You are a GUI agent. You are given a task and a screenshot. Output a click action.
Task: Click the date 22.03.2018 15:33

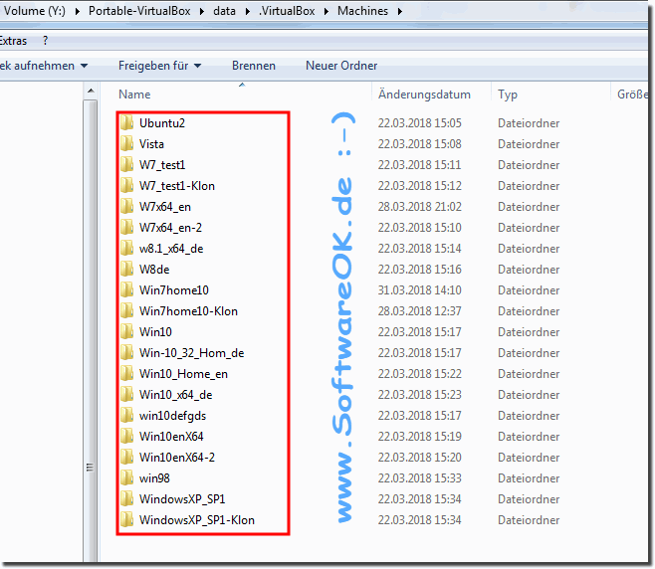pyautogui.click(x=419, y=478)
